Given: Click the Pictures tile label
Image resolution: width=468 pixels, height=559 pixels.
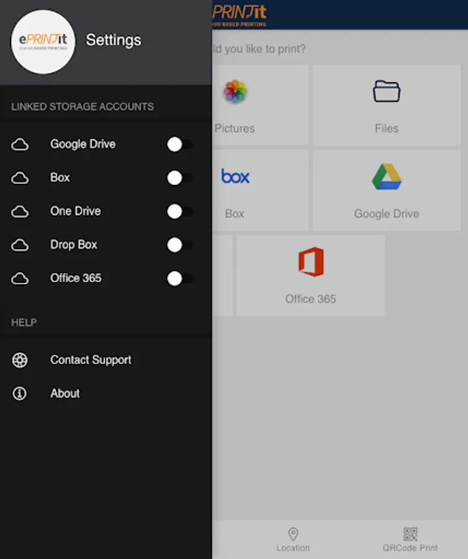Looking at the screenshot, I should click(235, 129).
